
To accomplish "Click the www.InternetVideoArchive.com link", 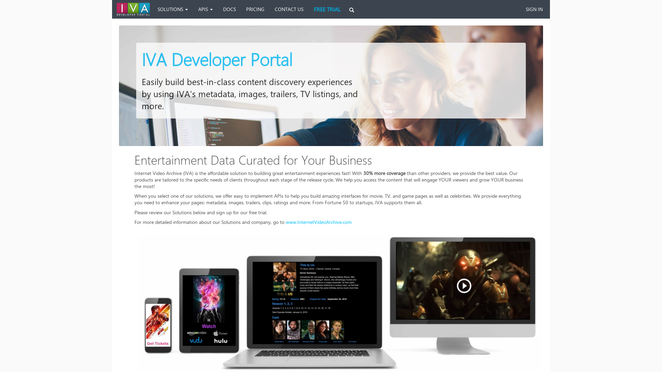I will pos(319,222).
